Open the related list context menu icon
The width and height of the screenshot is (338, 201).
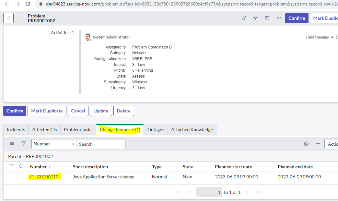[12, 143]
